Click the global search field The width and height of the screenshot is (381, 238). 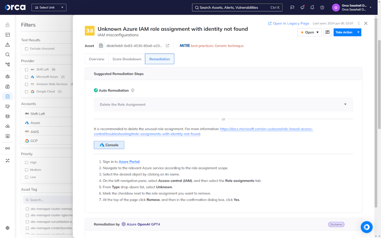click(x=237, y=7)
